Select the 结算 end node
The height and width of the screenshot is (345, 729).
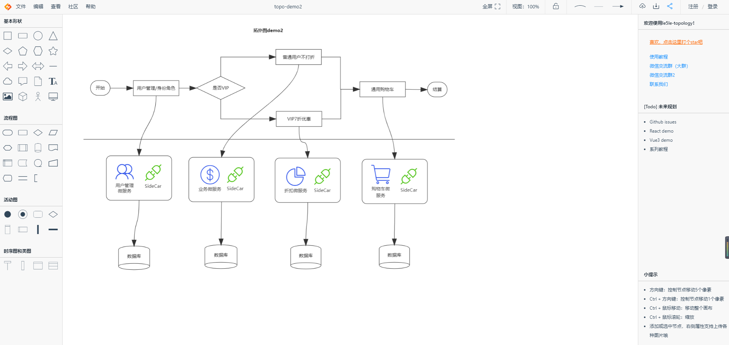[x=437, y=89]
